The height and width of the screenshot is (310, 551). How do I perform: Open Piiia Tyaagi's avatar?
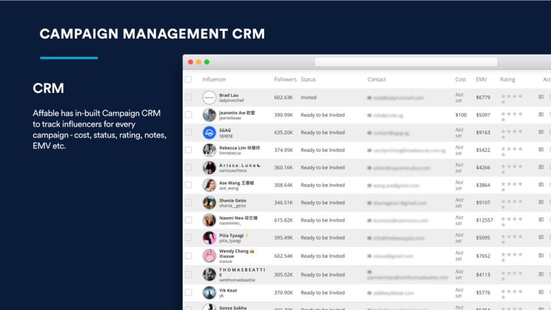[x=209, y=238]
